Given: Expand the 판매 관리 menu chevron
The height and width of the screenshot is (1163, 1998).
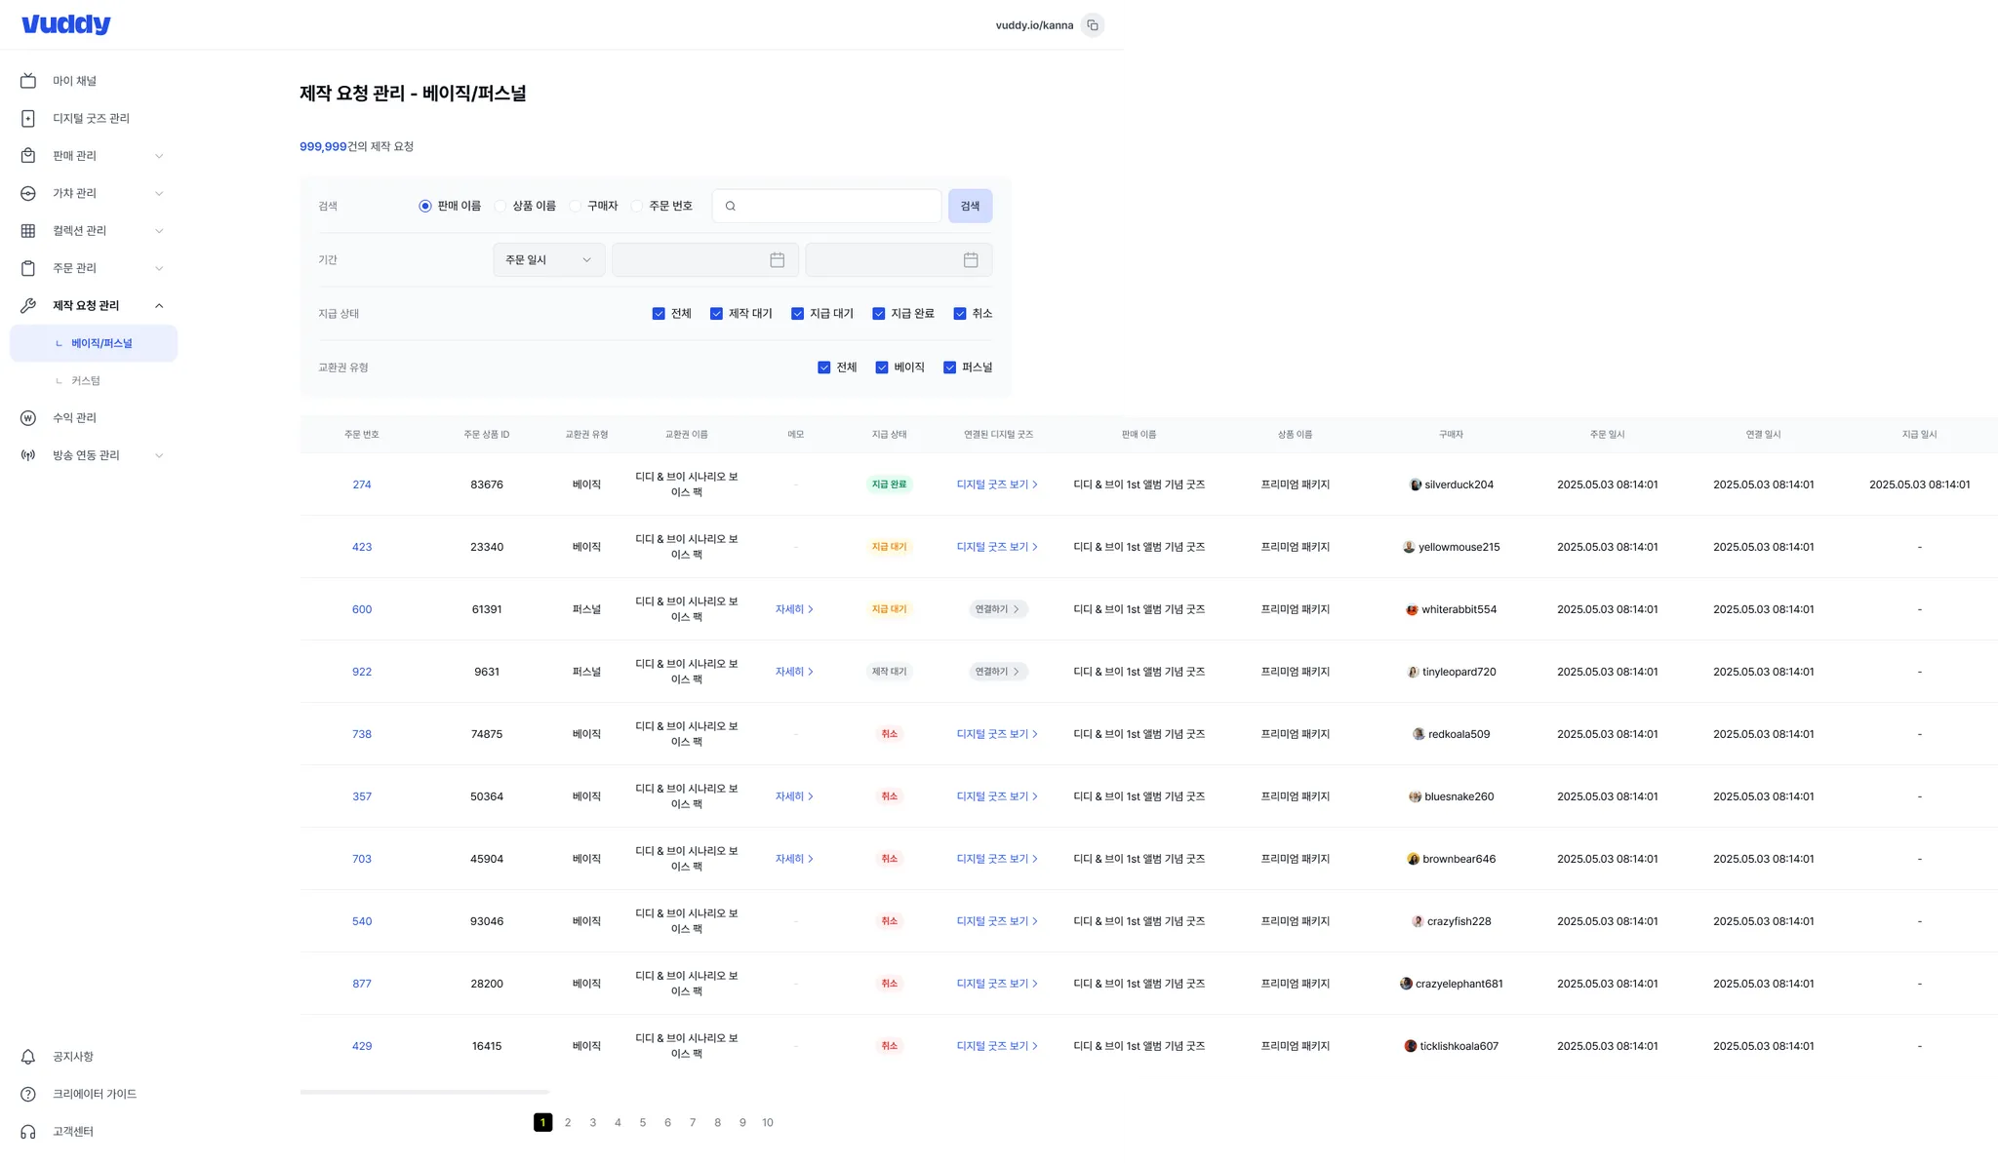Looking at the screenshot, I should point(159,156).
